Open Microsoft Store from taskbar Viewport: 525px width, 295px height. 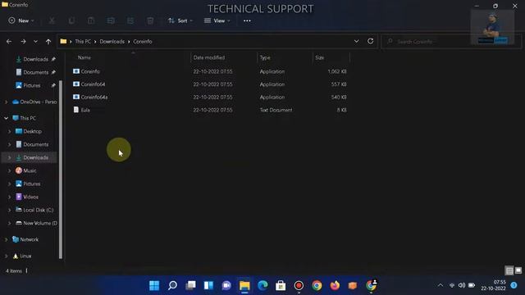[x=281, y=285]
